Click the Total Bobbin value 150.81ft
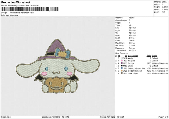Screen dimensions: 169x119 coord(133,51)
